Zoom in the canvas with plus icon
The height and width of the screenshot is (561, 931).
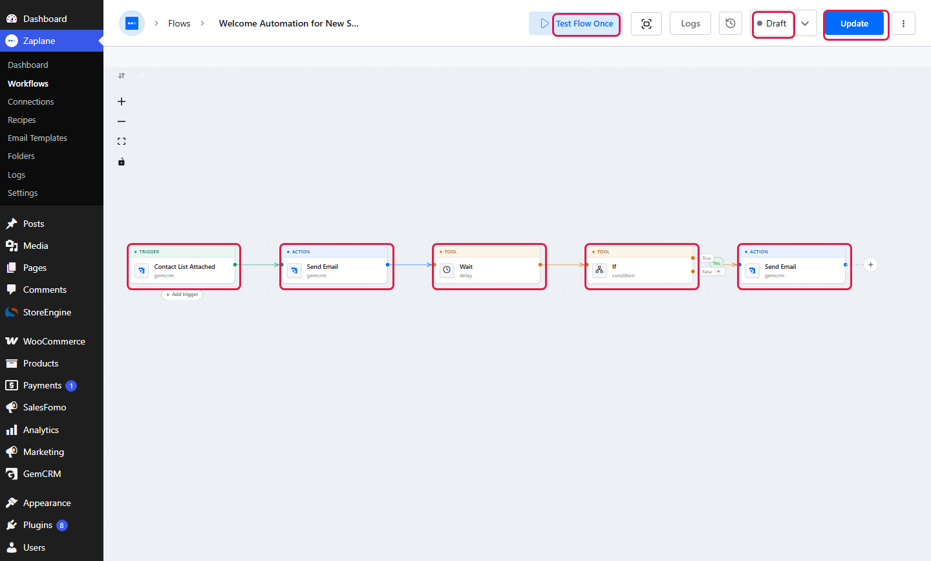click(122, 101)
